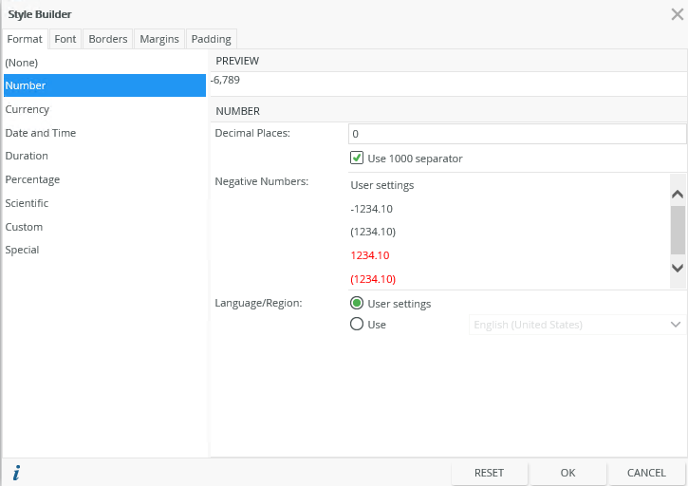
Task: Choose the red 1234.10 negative format
Action: tap(370, 255)
